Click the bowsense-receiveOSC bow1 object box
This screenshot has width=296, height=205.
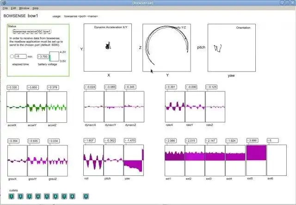(x=32, y=32)
